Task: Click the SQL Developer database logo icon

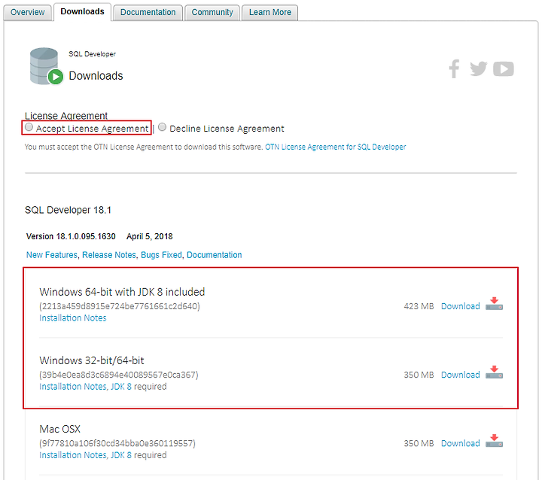Action: 47,66
